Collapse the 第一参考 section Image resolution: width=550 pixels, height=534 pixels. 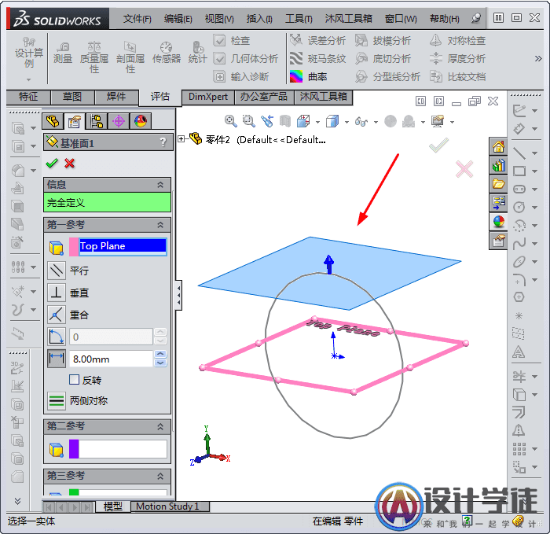[160, 225]
